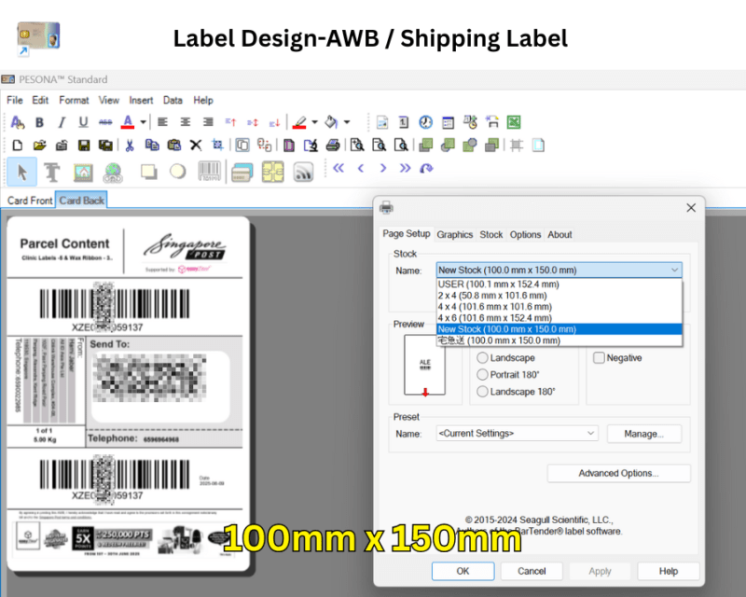This screenshot has height=597, width=746.
Task: Open the Preset Name dropdown
Action: click(590, 433)
